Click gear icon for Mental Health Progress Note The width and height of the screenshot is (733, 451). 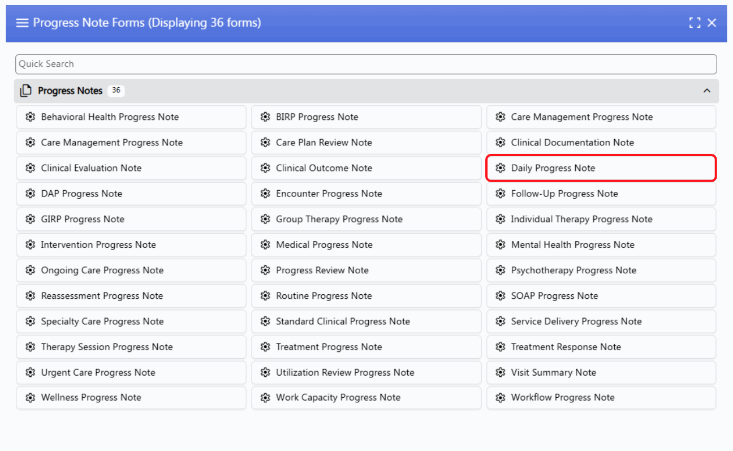501,245
